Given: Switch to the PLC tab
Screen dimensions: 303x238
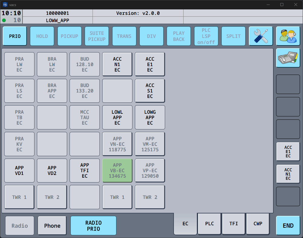Looking at the screenshot, I should [x=210, y=224].
